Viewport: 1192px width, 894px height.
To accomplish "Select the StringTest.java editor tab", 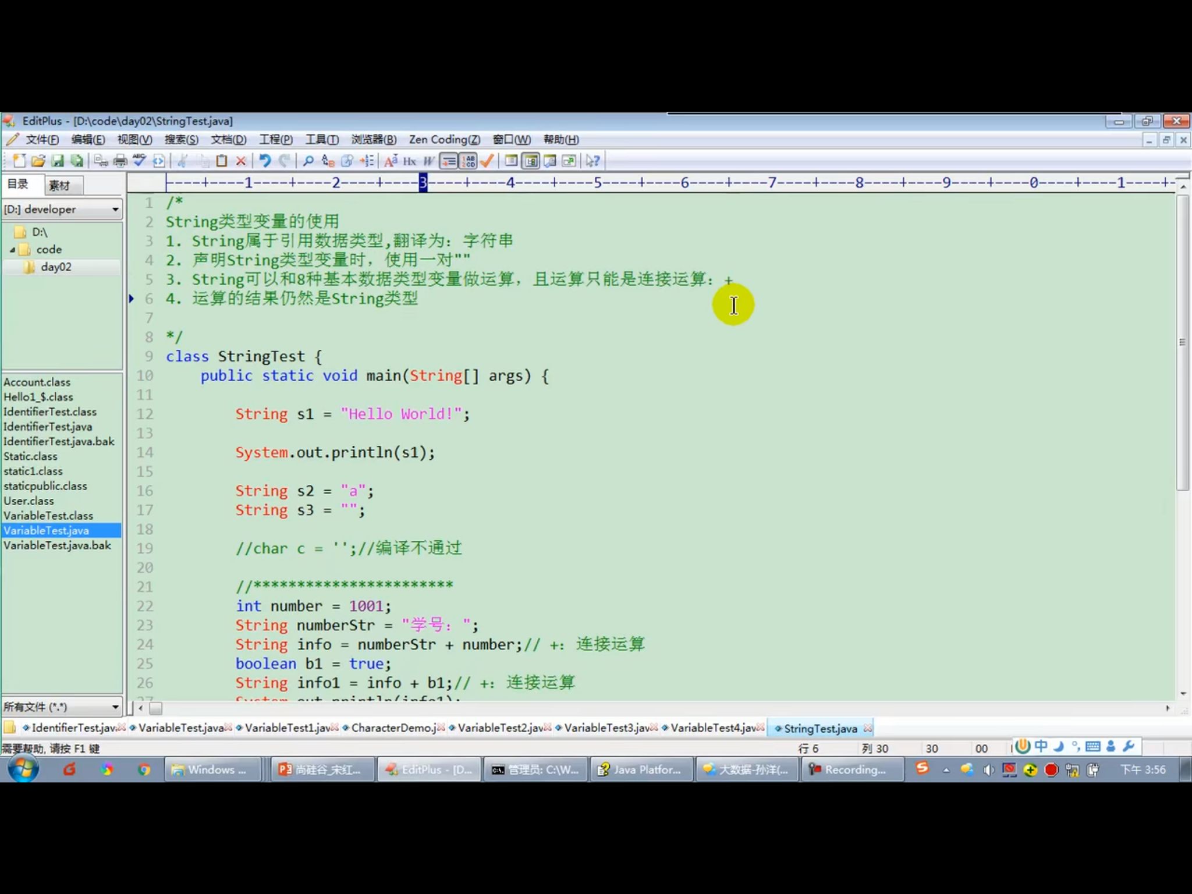I will coord(819,728).
